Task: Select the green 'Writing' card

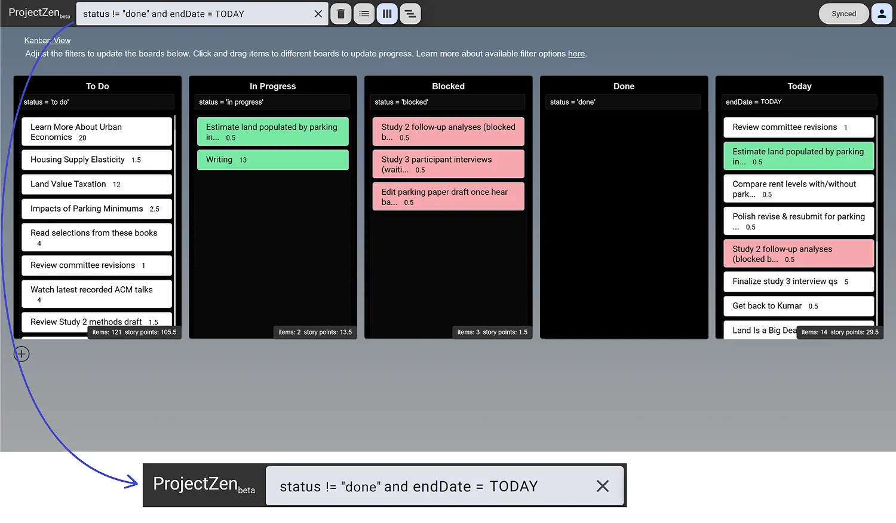Action: (x=273, y=160)
